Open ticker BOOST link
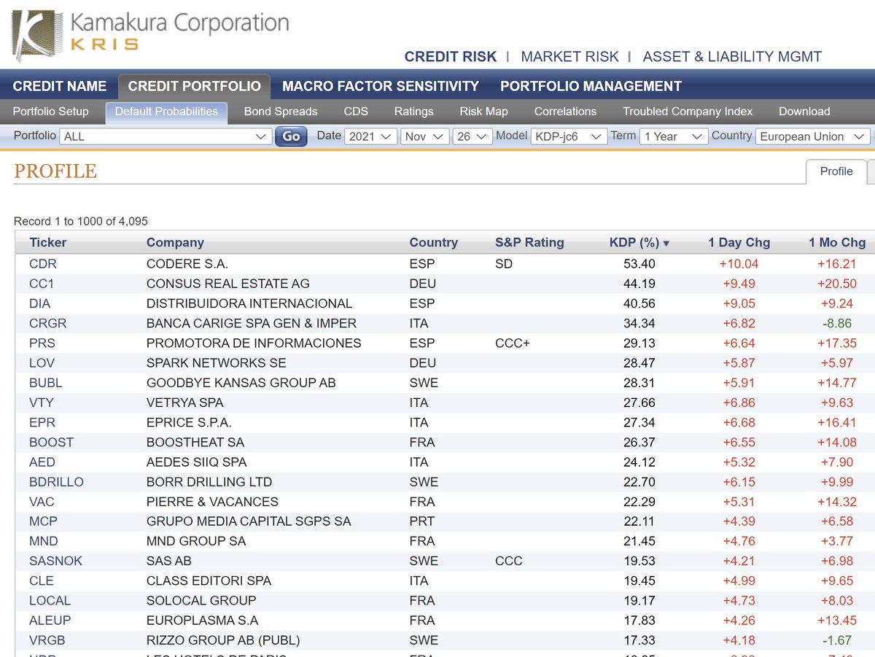 coord(51,442)
